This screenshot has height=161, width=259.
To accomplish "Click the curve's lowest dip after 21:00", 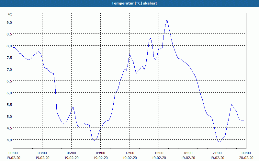I will pyautogui.click(x=219, y=142).
